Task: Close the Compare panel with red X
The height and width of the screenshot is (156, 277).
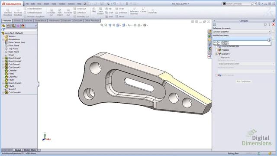Action: 273,25
